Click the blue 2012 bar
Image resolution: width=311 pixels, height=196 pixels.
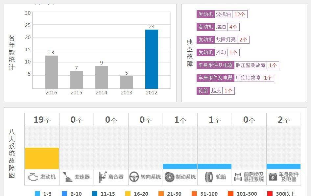pyautogui.click(x=151, y=59)
